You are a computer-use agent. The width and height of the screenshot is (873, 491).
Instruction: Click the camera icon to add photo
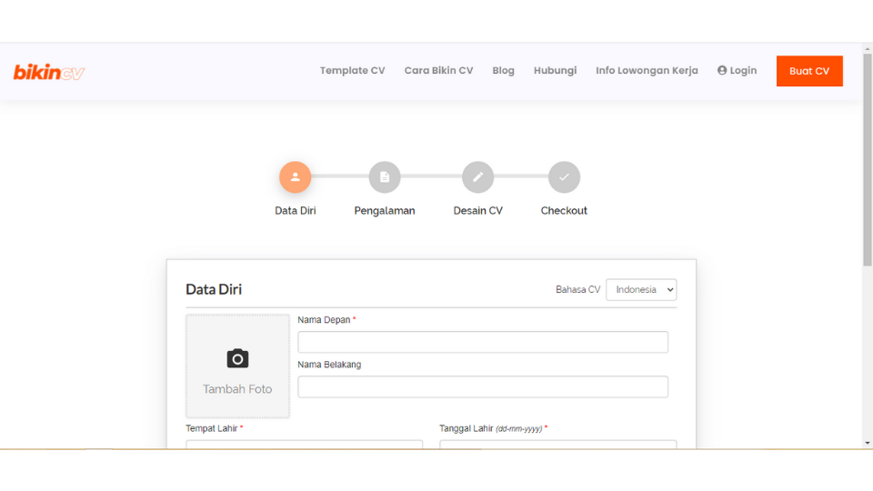(x=237, y=358)
